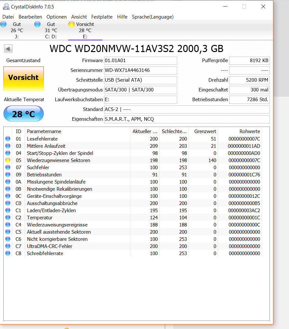This screenshot has width=289, height=329.
Task: Click status icon of Laden/Entladen-Zyklen row
Action: 8,210
